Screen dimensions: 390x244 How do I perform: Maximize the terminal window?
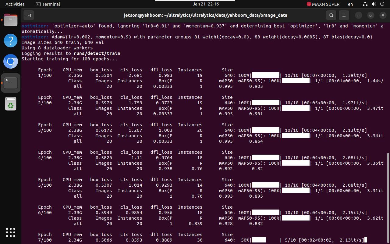pyautogui.click(x=371, y=15)
